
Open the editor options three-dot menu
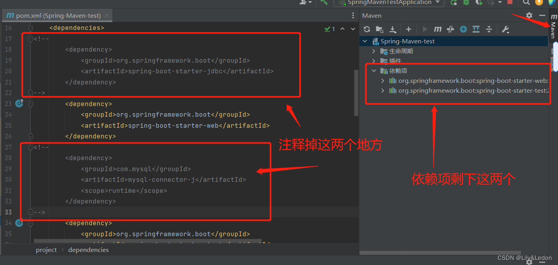point(353,15)
